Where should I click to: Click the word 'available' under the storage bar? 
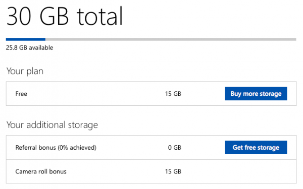41,48
